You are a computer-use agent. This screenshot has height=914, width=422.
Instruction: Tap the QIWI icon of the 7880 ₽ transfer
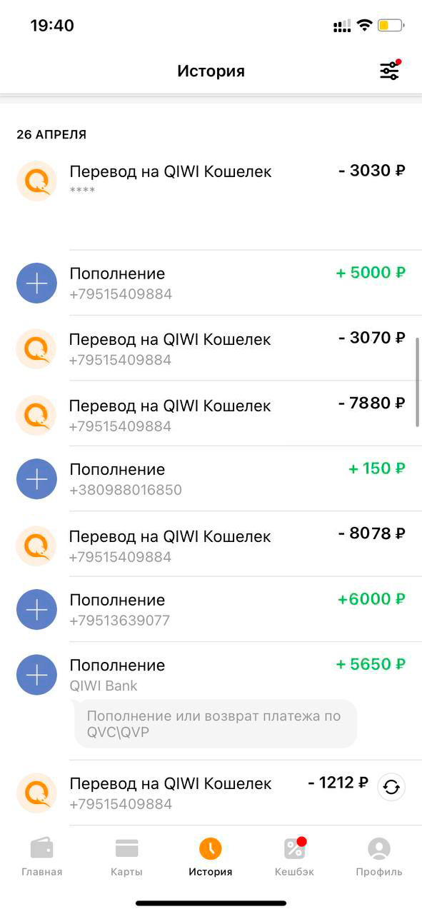pyautogui.click(x=36, y=414)
